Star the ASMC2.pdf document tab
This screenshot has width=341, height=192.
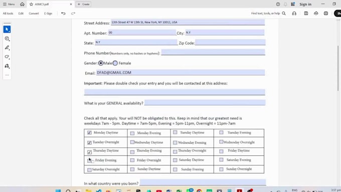(31, 4)
